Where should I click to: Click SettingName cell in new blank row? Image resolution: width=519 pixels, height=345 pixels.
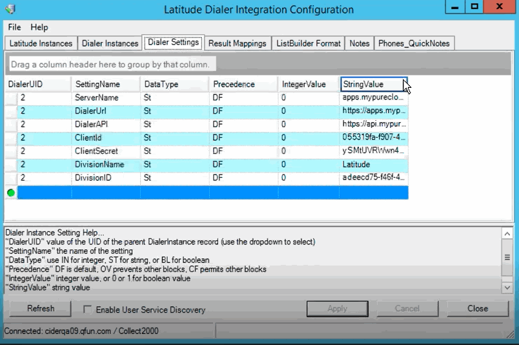[x=106, y=193]
